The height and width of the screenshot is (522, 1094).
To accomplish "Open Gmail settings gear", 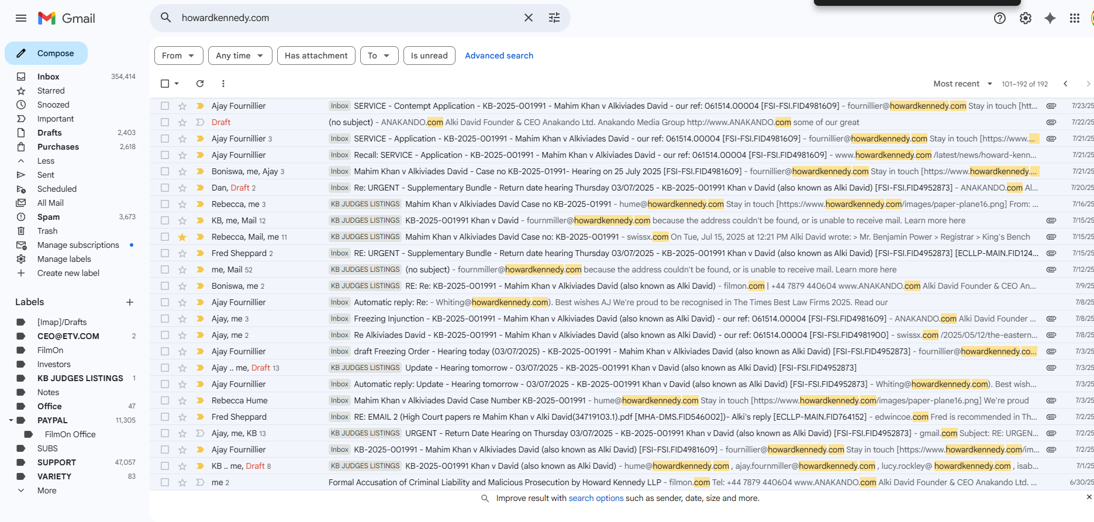I will coord(1025,18).
